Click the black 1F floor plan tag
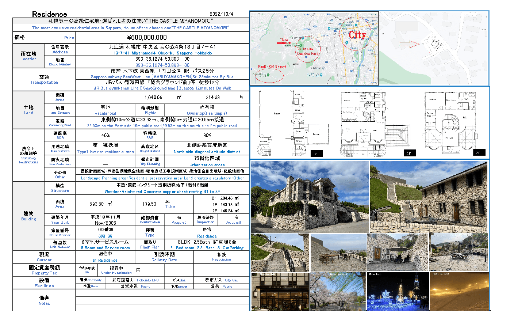Viewport: 514px width, 311px height. 409,153
